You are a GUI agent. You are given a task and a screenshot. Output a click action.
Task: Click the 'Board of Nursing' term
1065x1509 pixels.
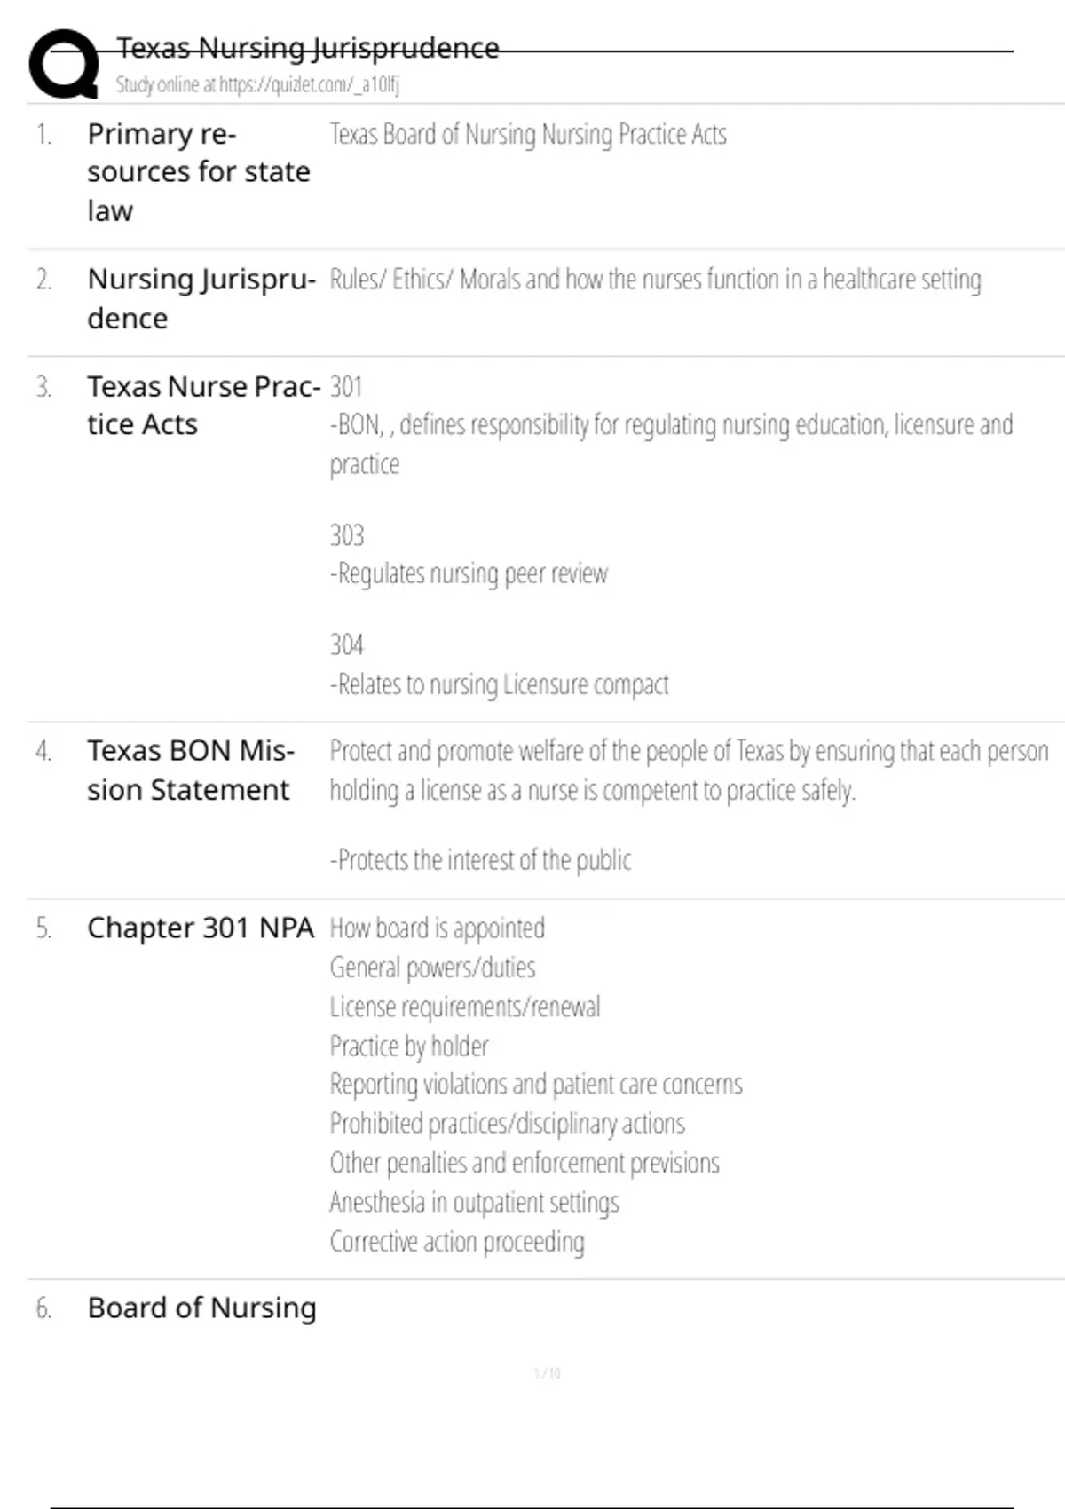click(x=201, y=1308)
